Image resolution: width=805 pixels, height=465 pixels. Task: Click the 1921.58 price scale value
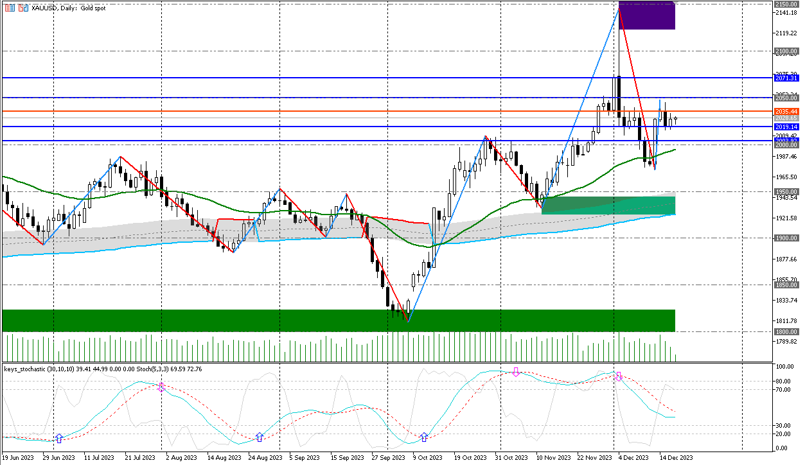[786, 218]
